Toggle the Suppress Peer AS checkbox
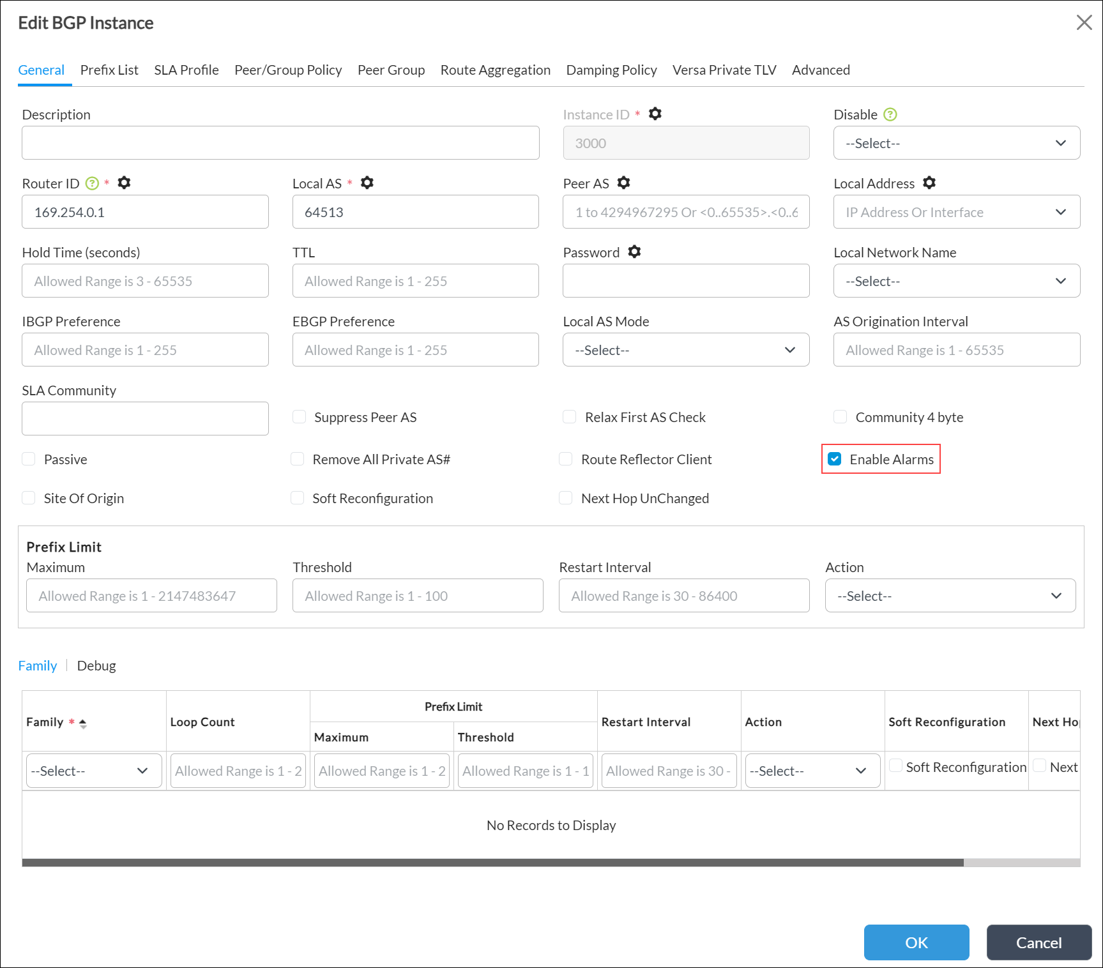 tap(299, 417)
